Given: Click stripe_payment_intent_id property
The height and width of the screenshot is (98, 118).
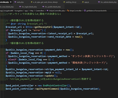Looking at the screenshot, I should click(62, 69).
